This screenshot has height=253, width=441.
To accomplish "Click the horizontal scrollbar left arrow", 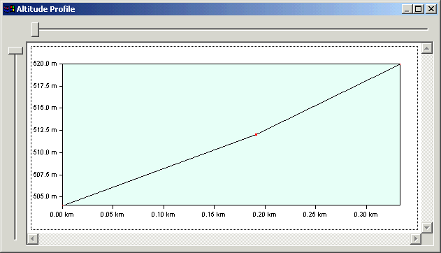I will tap(33, 239).
